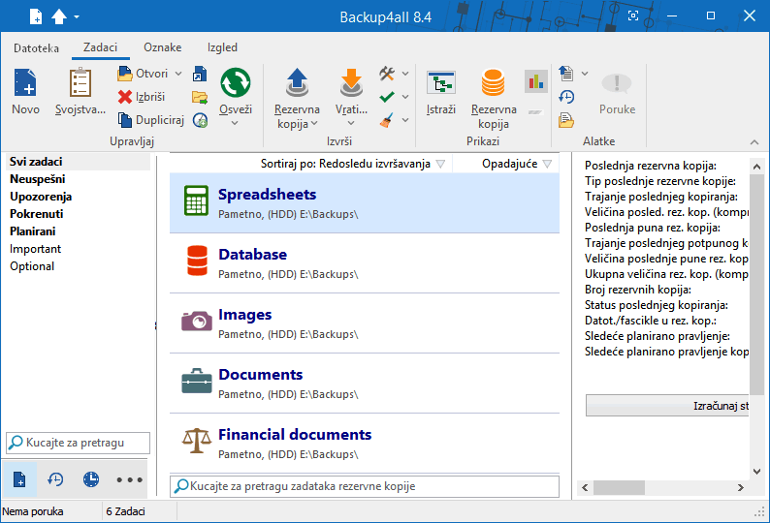This screenshot has height=523, width=770.
Task: Click the Izračunaj statistics button
Action: coord(667,406)
